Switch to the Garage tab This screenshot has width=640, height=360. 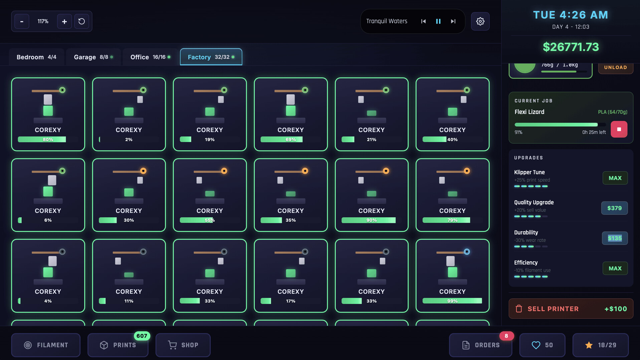(x=93, y=57)
